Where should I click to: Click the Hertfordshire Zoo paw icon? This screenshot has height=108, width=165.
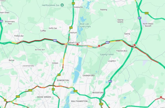click(x=62, y=5)
